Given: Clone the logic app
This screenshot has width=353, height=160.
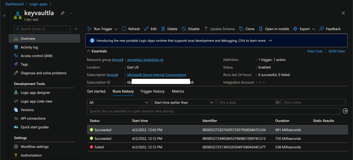Looking at the screenshot, I should [247, 29].
